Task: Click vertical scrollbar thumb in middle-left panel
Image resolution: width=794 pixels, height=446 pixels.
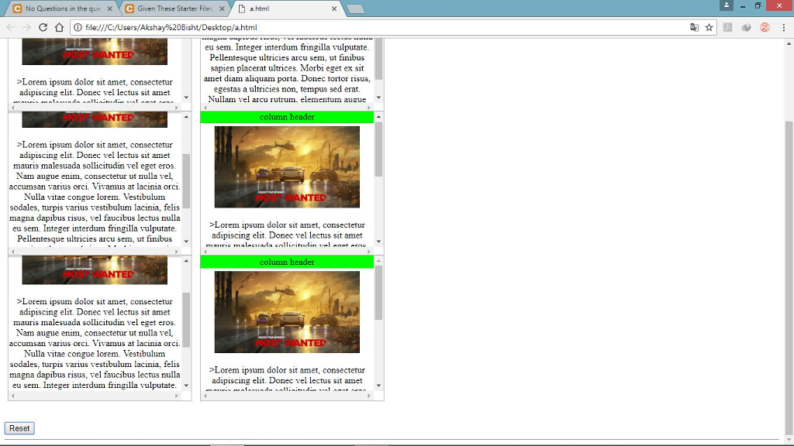Action: click(186, 181)
